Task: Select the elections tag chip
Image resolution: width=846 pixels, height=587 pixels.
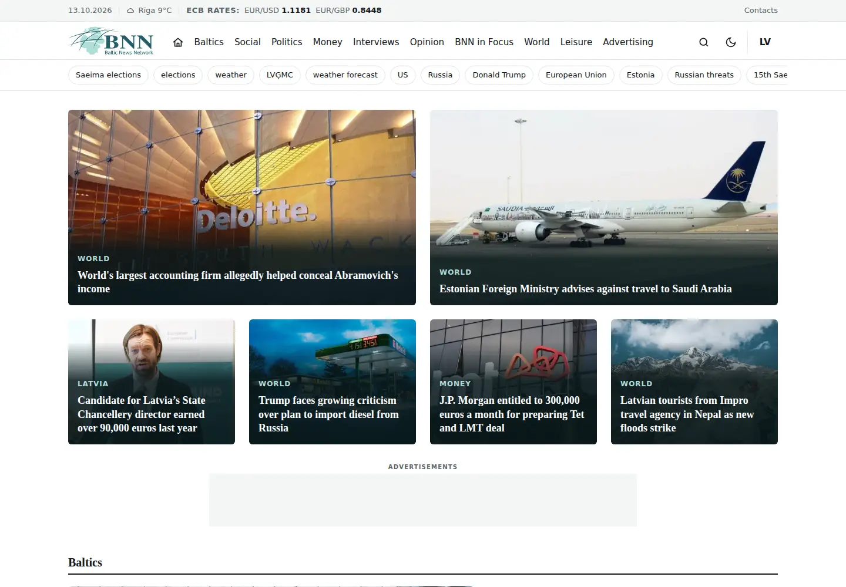Action: tap(178, 75)
